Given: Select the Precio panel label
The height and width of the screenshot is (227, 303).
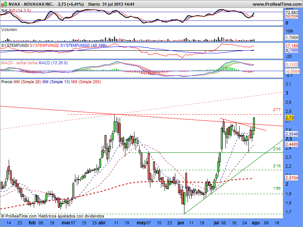Looking at the screenshot, I should (7, 82).
